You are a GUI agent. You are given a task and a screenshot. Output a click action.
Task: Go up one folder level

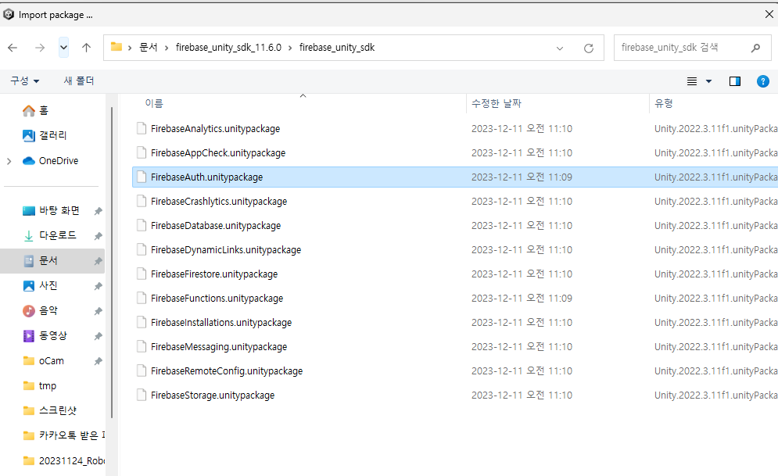(86, 48)
